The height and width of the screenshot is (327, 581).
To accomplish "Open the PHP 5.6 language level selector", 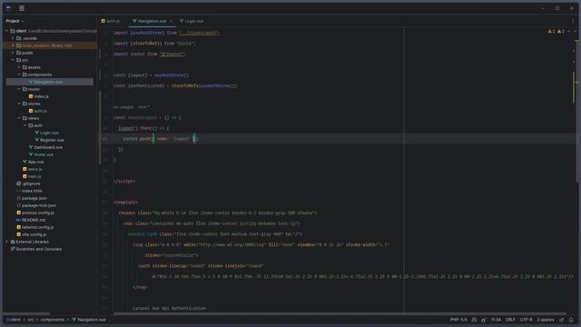I will (458, 320).
